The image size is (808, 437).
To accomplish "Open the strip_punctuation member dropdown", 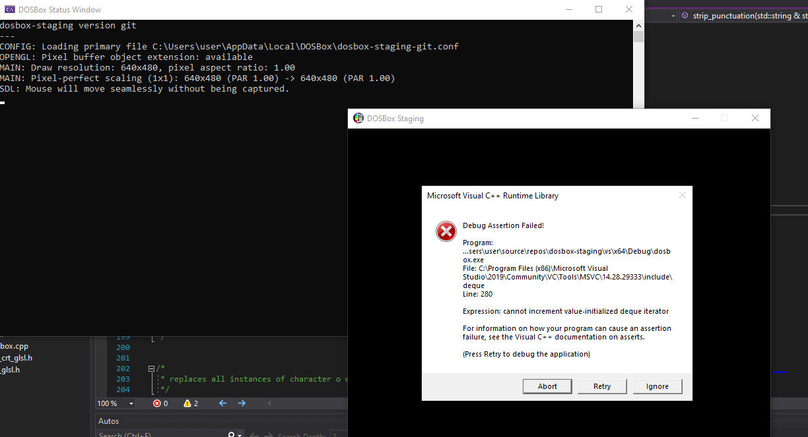I will [x=745, y=16].
